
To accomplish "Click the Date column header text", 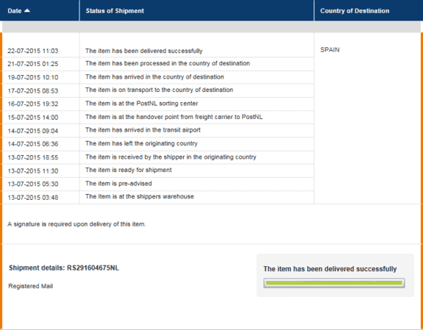I will 14,11.
